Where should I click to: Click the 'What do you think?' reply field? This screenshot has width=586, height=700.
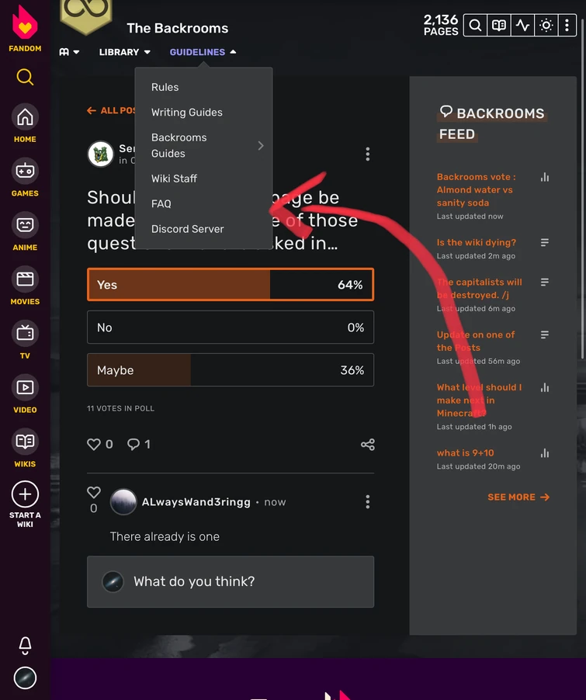click(x=231, y=581)
